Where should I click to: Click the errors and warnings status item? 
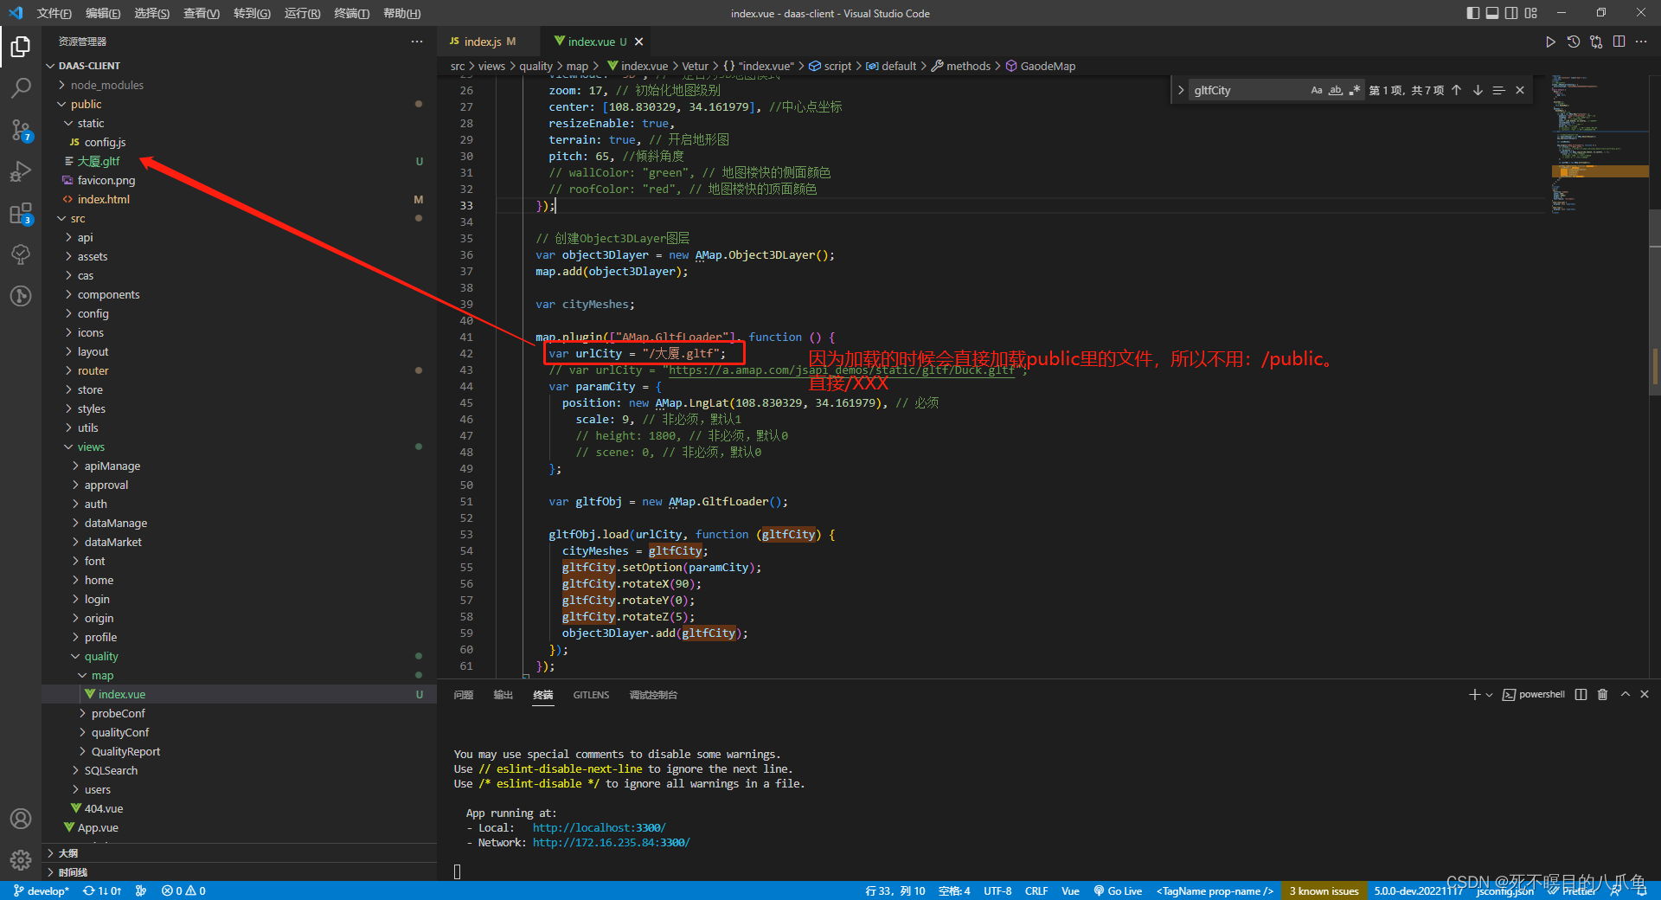[x=183, y=890]
